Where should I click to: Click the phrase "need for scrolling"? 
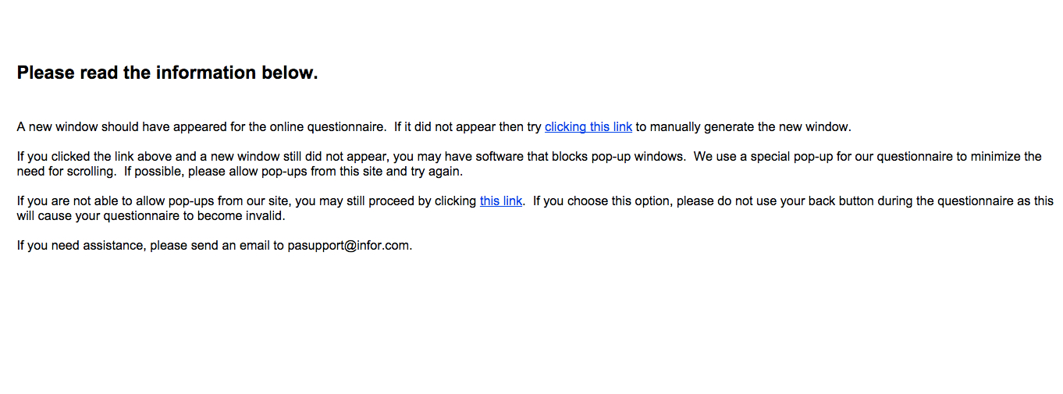click(66, 172)
